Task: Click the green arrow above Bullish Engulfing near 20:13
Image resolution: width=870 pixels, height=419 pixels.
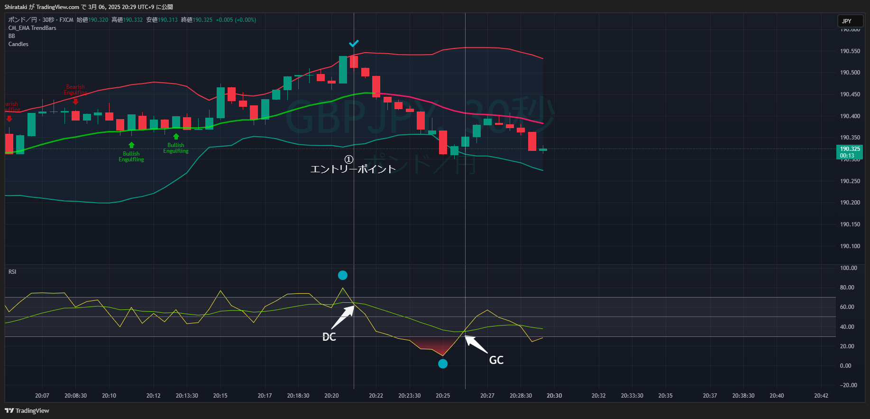Action: (x=176, y=137)
